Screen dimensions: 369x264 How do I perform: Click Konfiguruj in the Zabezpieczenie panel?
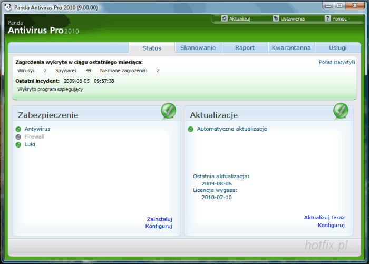coord(159,227)
